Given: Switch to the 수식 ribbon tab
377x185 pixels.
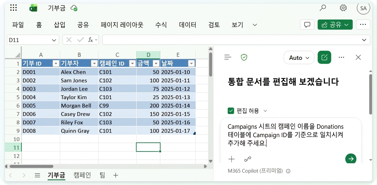Looking at the screenshot, I should (x=161, y=25).
